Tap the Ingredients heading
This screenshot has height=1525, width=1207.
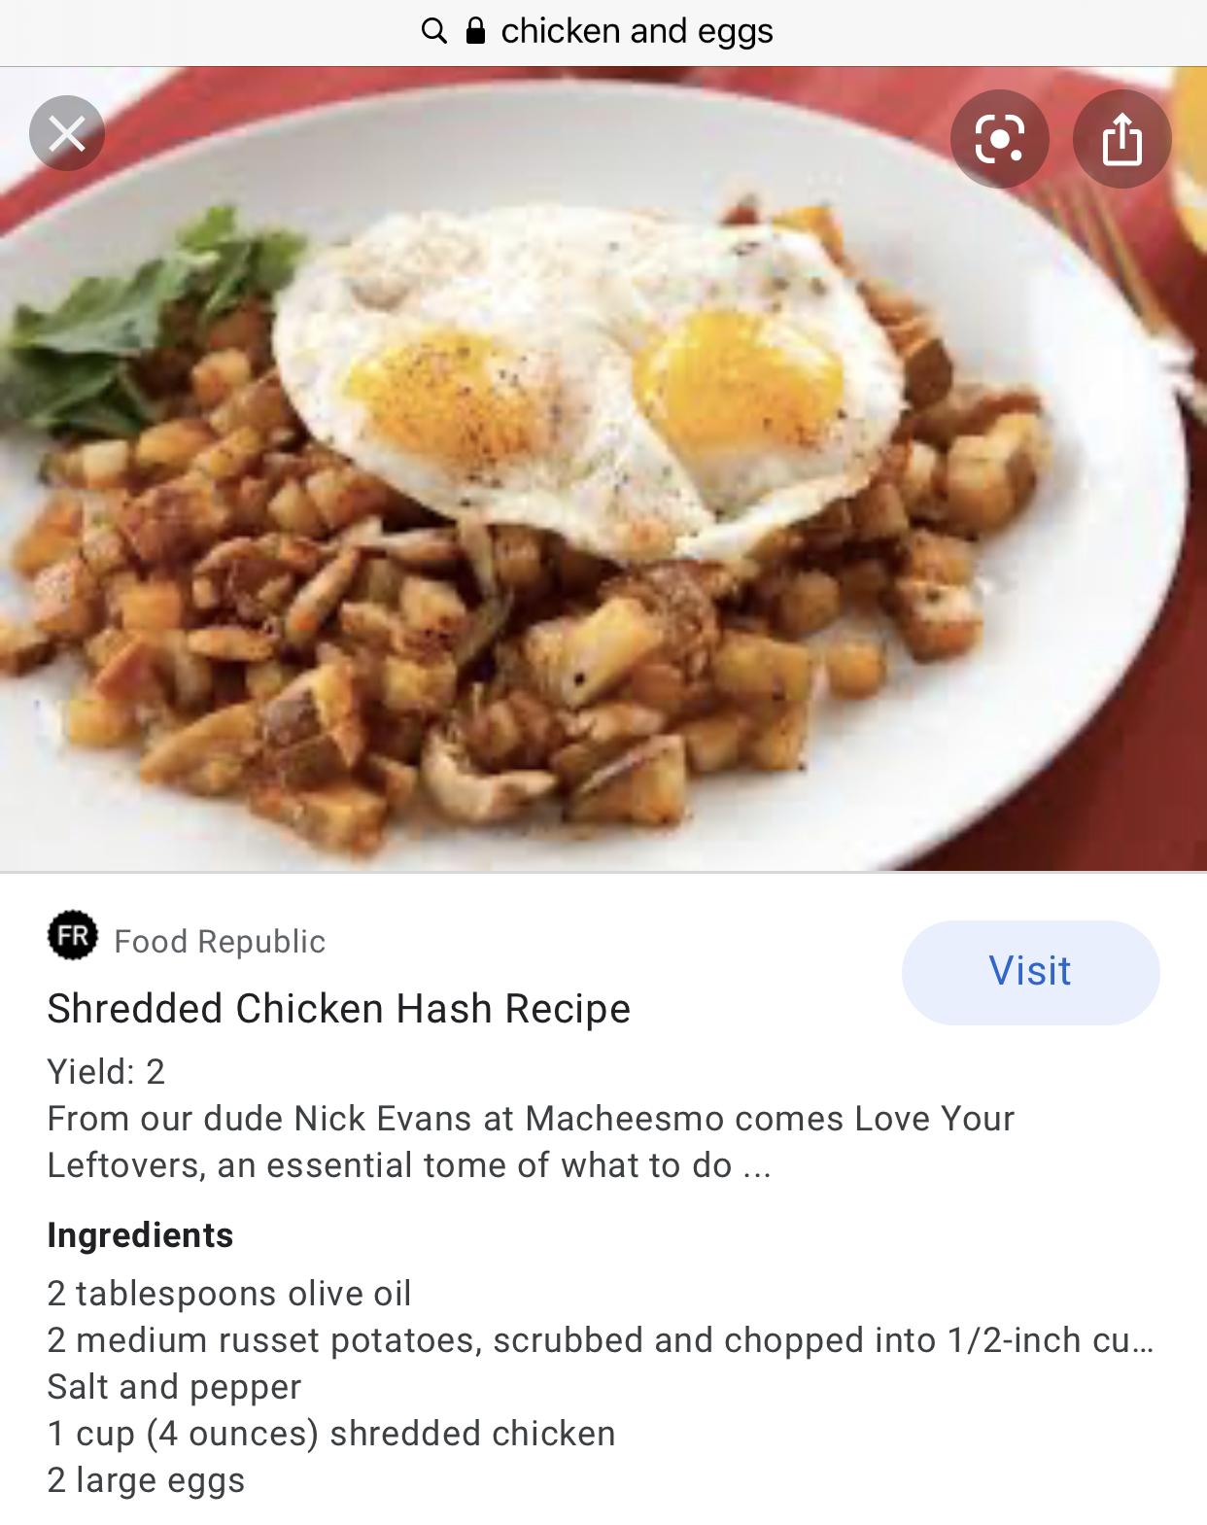pos(140,1235)
